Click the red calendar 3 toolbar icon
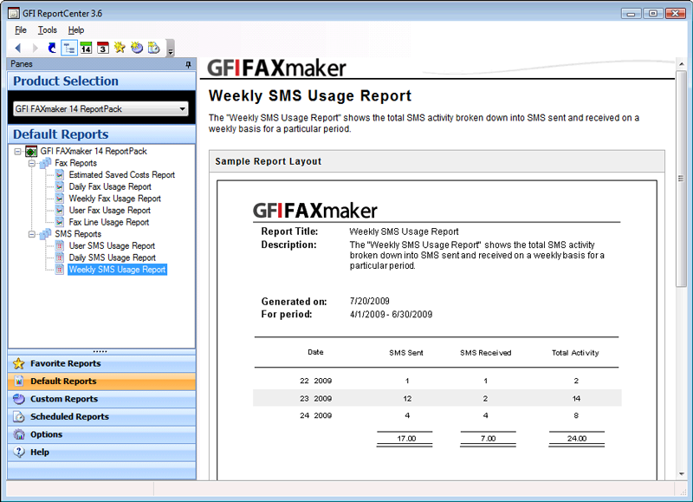 pyautogui.click(x=103, y=48)
